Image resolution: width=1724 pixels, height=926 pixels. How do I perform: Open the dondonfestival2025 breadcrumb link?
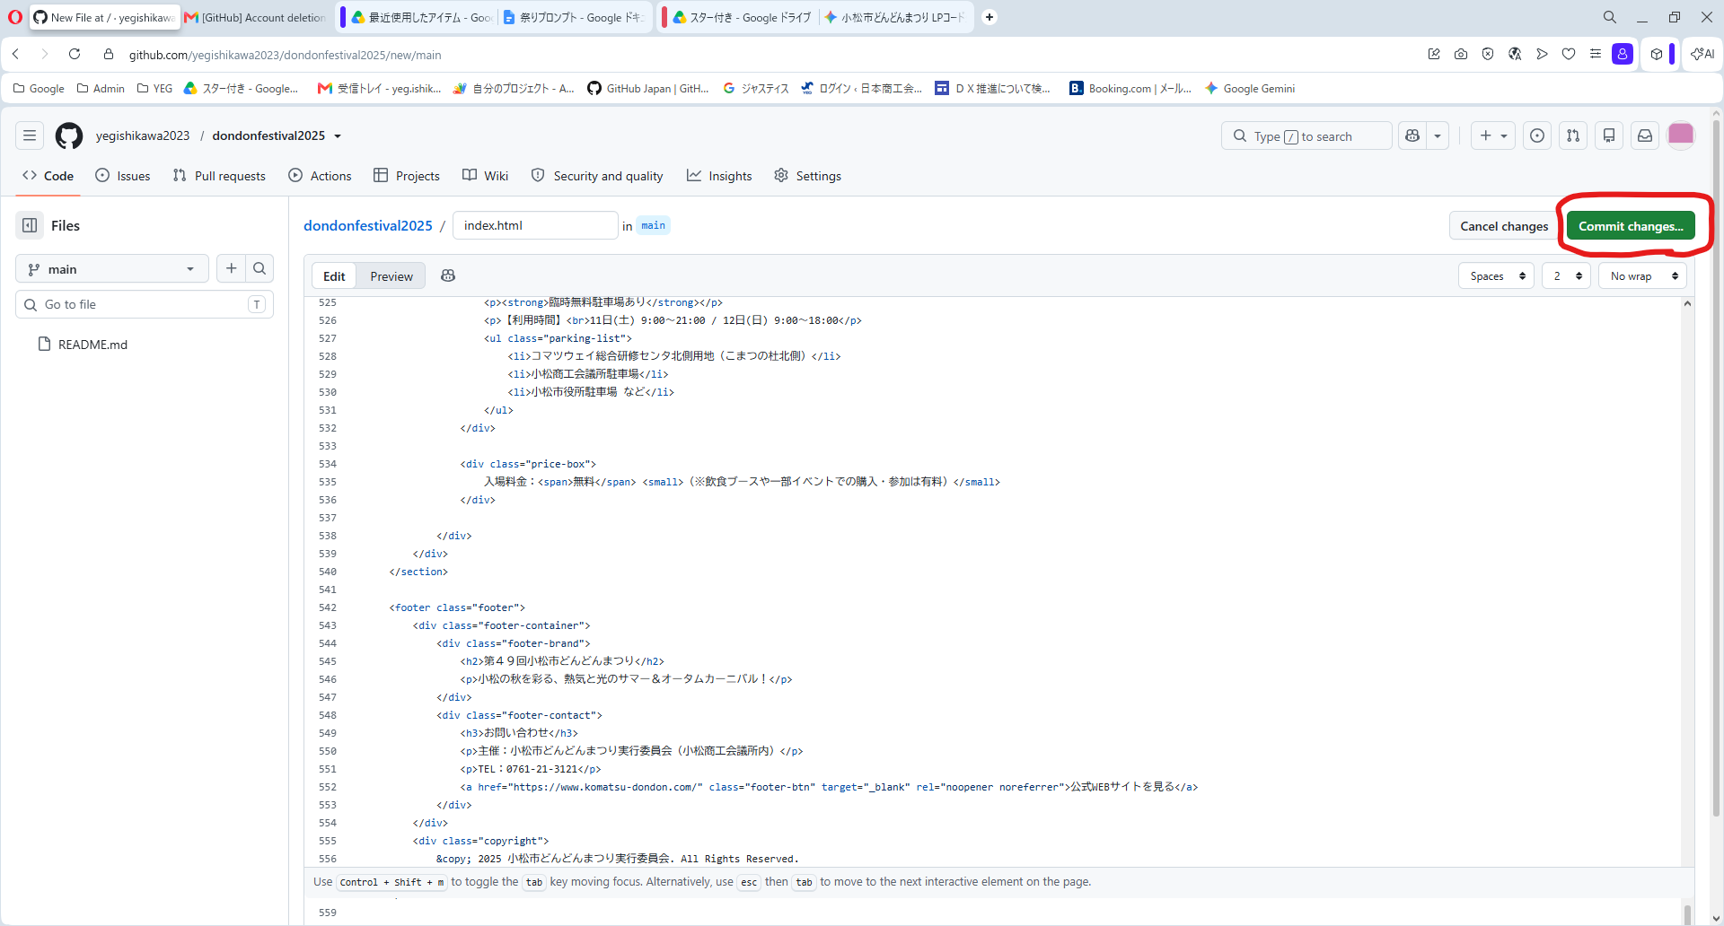point(368,225)
